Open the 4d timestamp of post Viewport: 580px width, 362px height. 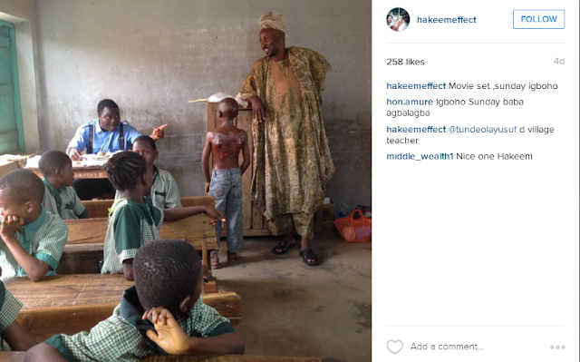(559, 61)
